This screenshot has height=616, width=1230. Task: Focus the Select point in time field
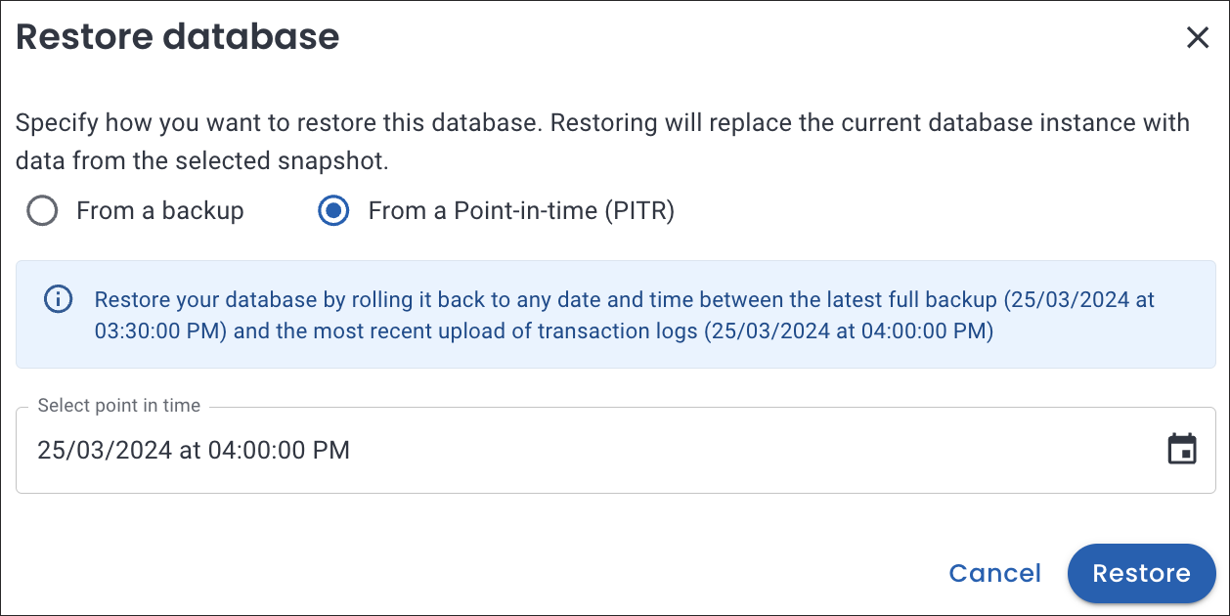684,450
